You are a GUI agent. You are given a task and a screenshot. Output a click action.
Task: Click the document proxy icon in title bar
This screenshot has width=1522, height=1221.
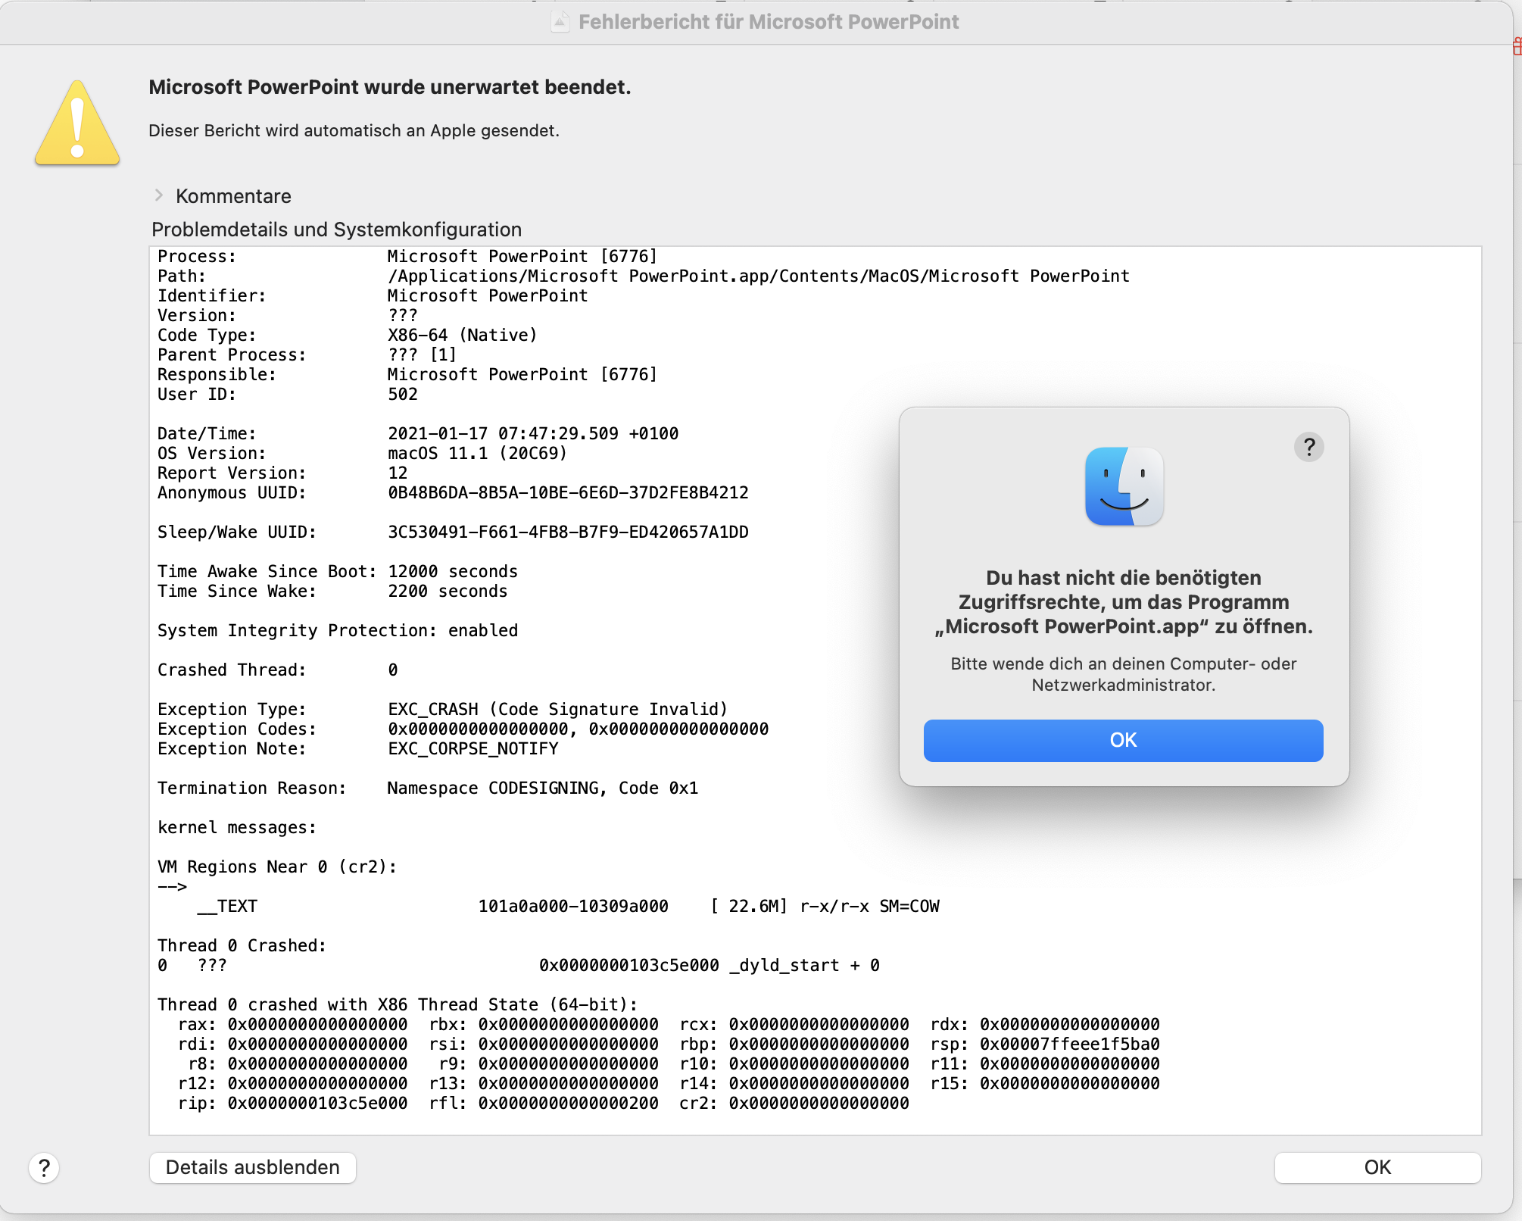pos(560,21)
